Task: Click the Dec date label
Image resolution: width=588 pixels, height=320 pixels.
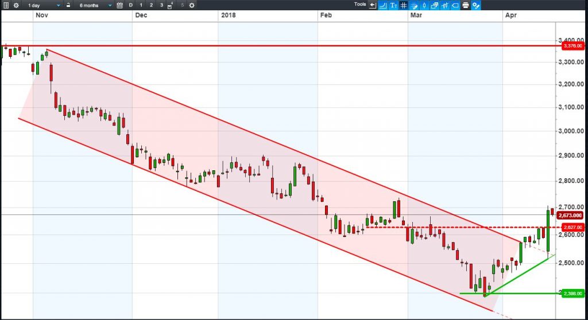Action: pyautogui.click(x=141, y=15)
